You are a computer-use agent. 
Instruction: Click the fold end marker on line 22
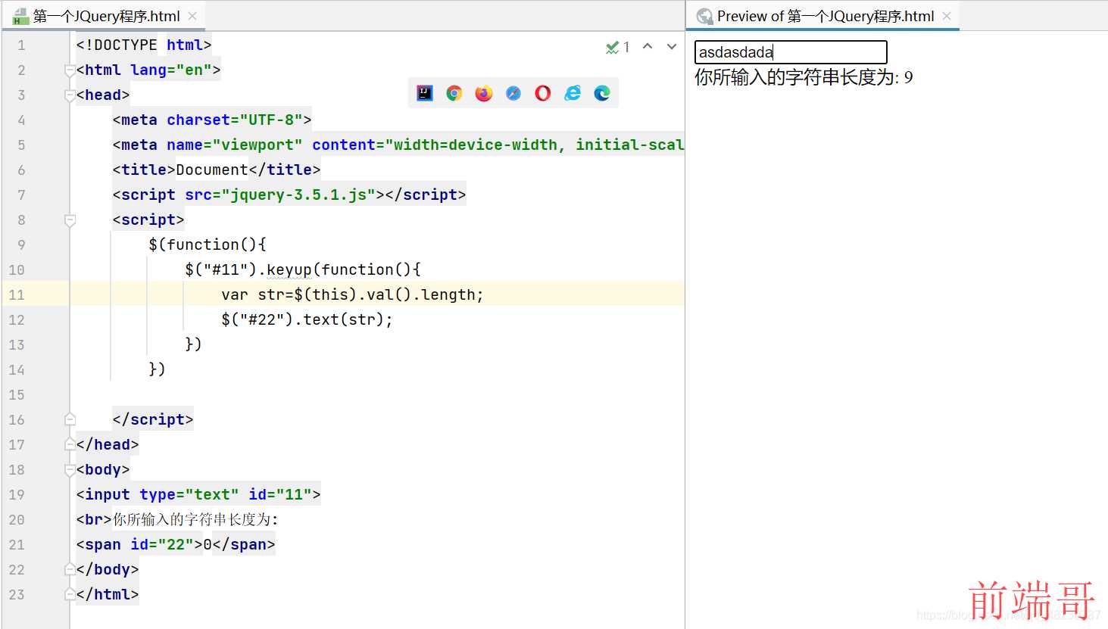click(70, 569)
